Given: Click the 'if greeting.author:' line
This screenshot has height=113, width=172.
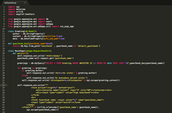Looking at the screenshot, I should click(33, 71).
